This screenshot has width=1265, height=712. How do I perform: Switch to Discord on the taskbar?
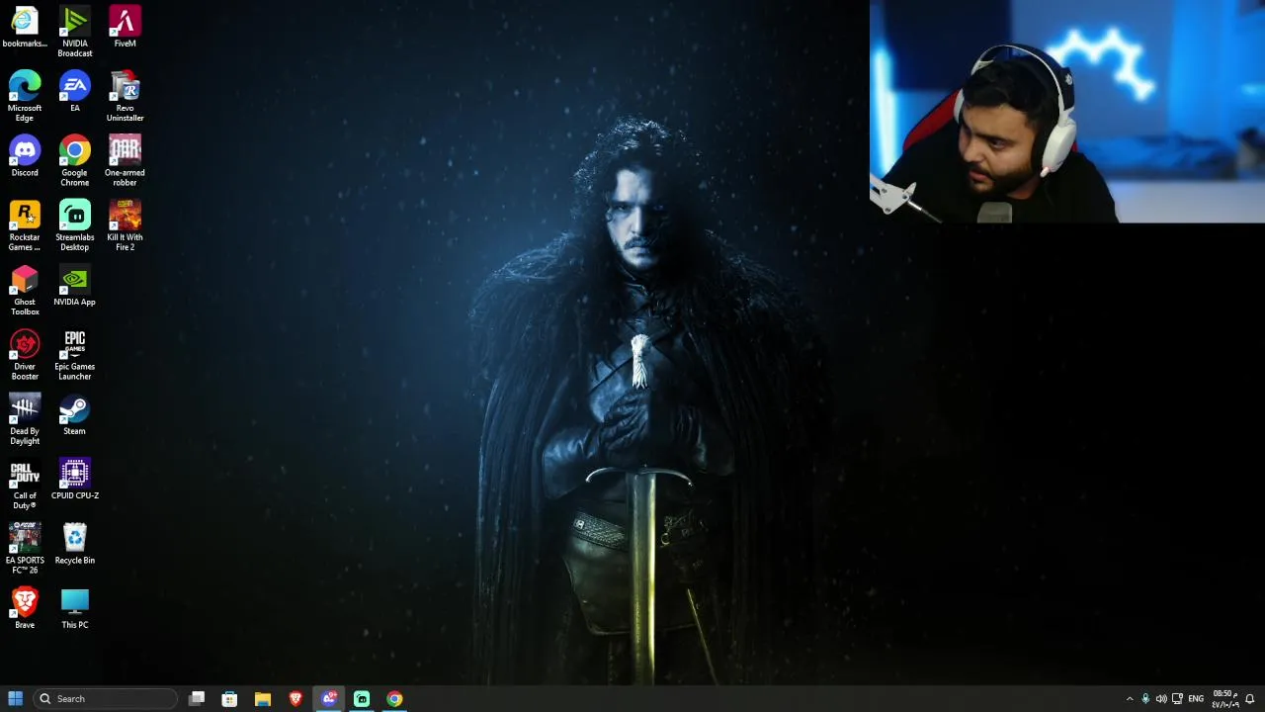click(329, 699)
